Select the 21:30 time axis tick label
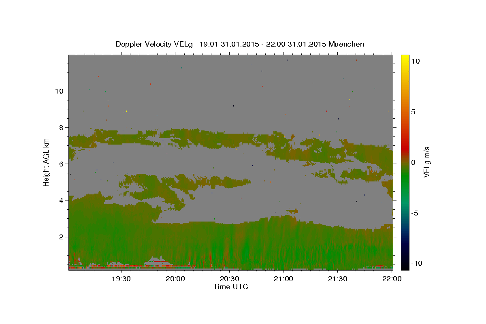486x324 pixels. 337,279
